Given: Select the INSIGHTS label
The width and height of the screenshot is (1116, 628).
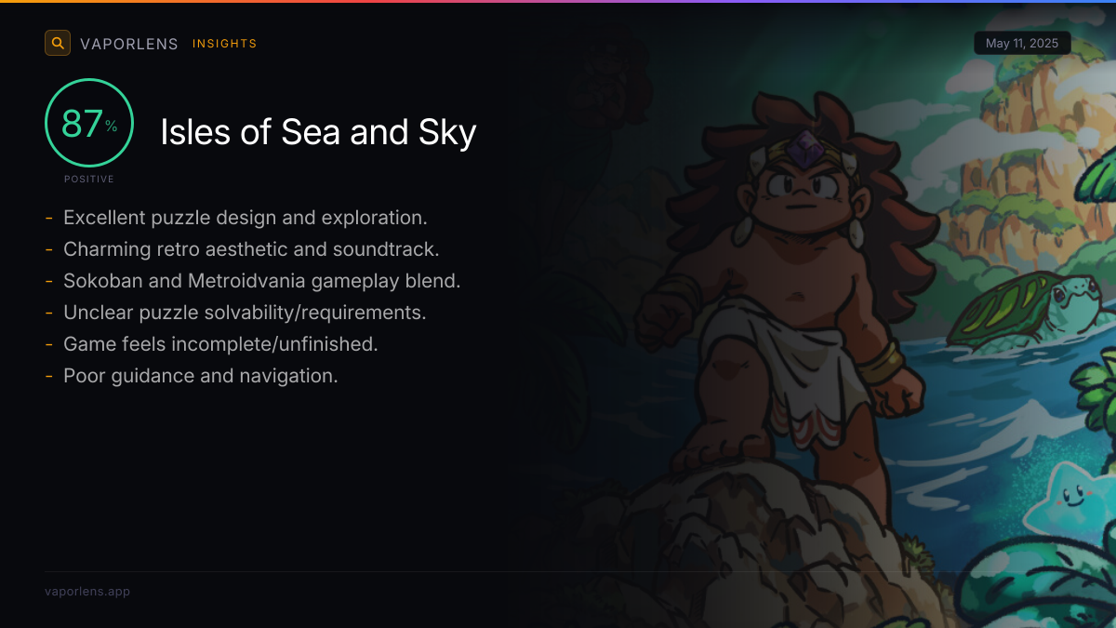Looking at the screenshot, I should 225,44.
